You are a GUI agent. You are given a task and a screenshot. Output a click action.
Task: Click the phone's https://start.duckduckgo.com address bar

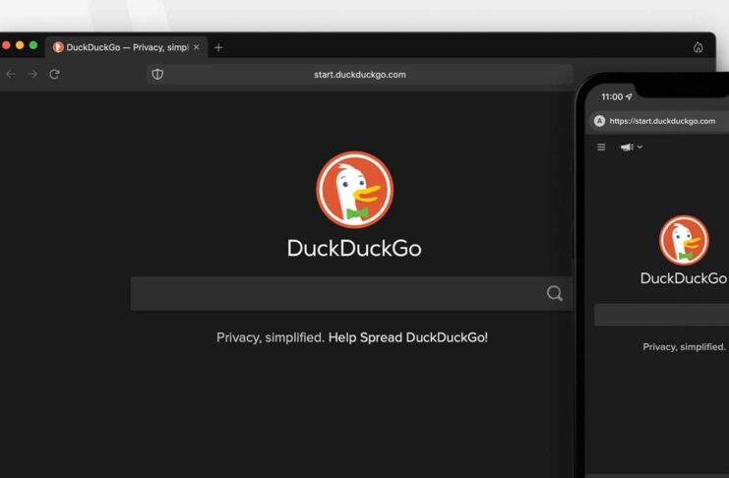pyautogui.click(x=660, y=121)
